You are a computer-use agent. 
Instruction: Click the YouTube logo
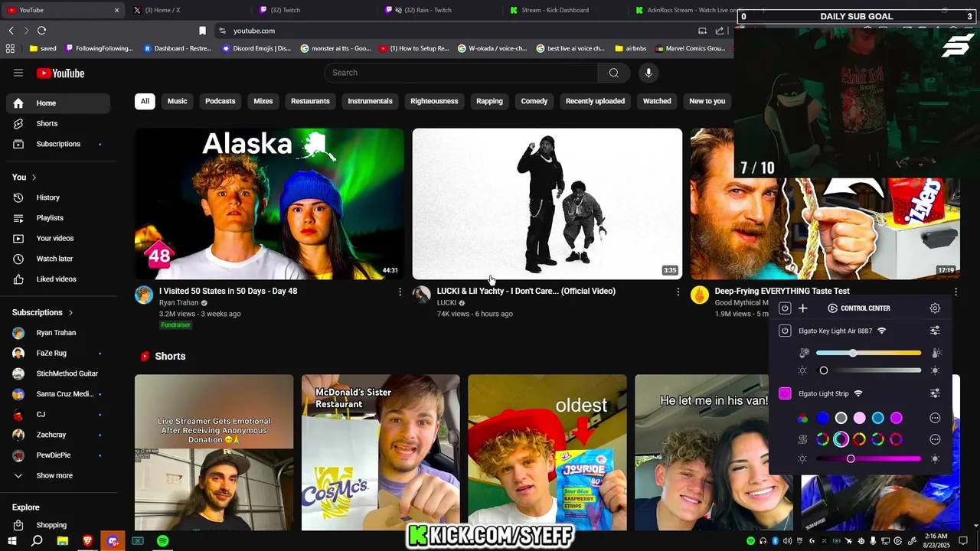tap(60, 73)
